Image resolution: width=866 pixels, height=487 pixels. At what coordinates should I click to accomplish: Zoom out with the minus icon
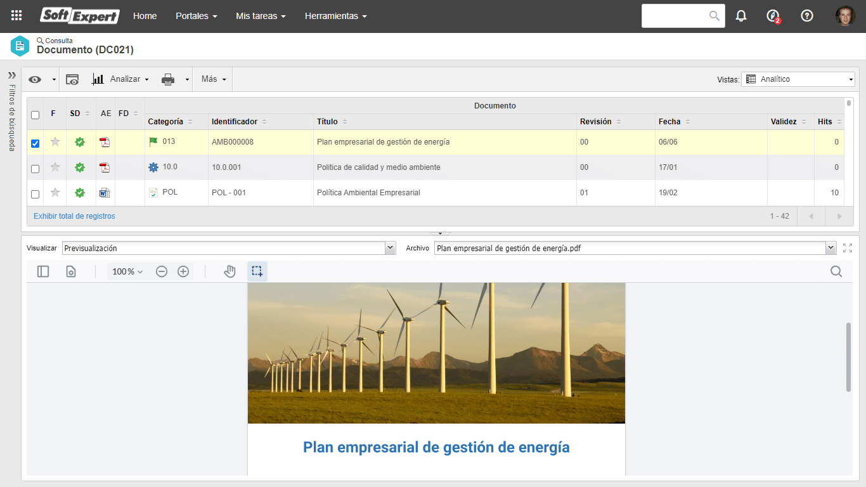(162, 271)
